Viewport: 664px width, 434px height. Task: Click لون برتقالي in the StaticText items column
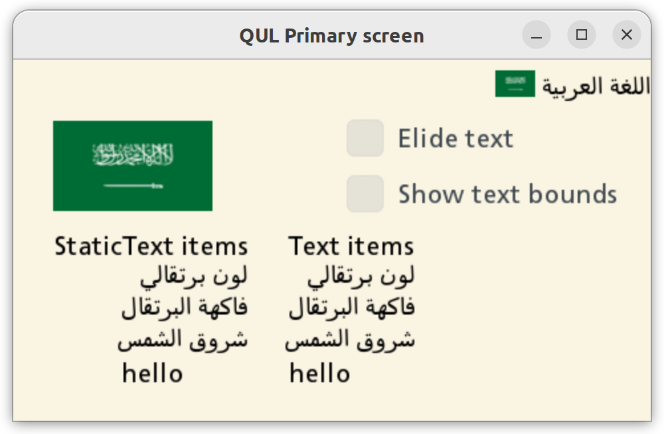(x=194, y=276)
